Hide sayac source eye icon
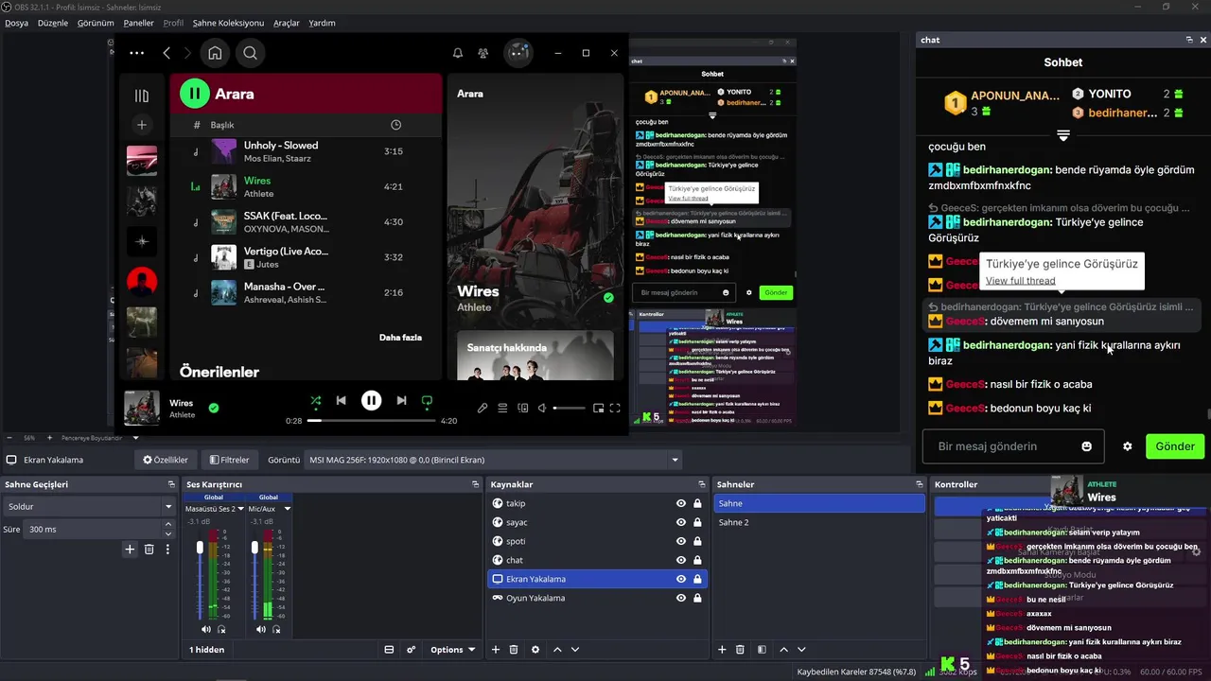This screenshot has height=681, width=1211. [x=680, y=522]
